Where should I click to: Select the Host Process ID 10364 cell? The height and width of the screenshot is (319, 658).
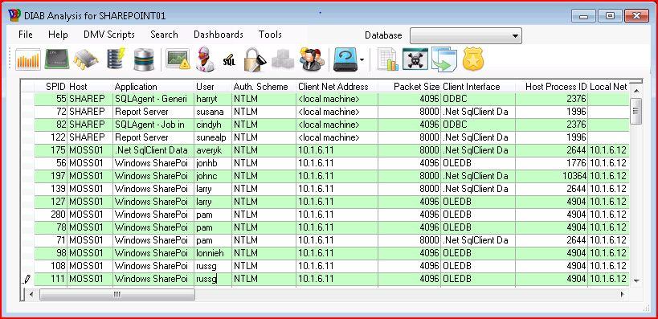551,176
